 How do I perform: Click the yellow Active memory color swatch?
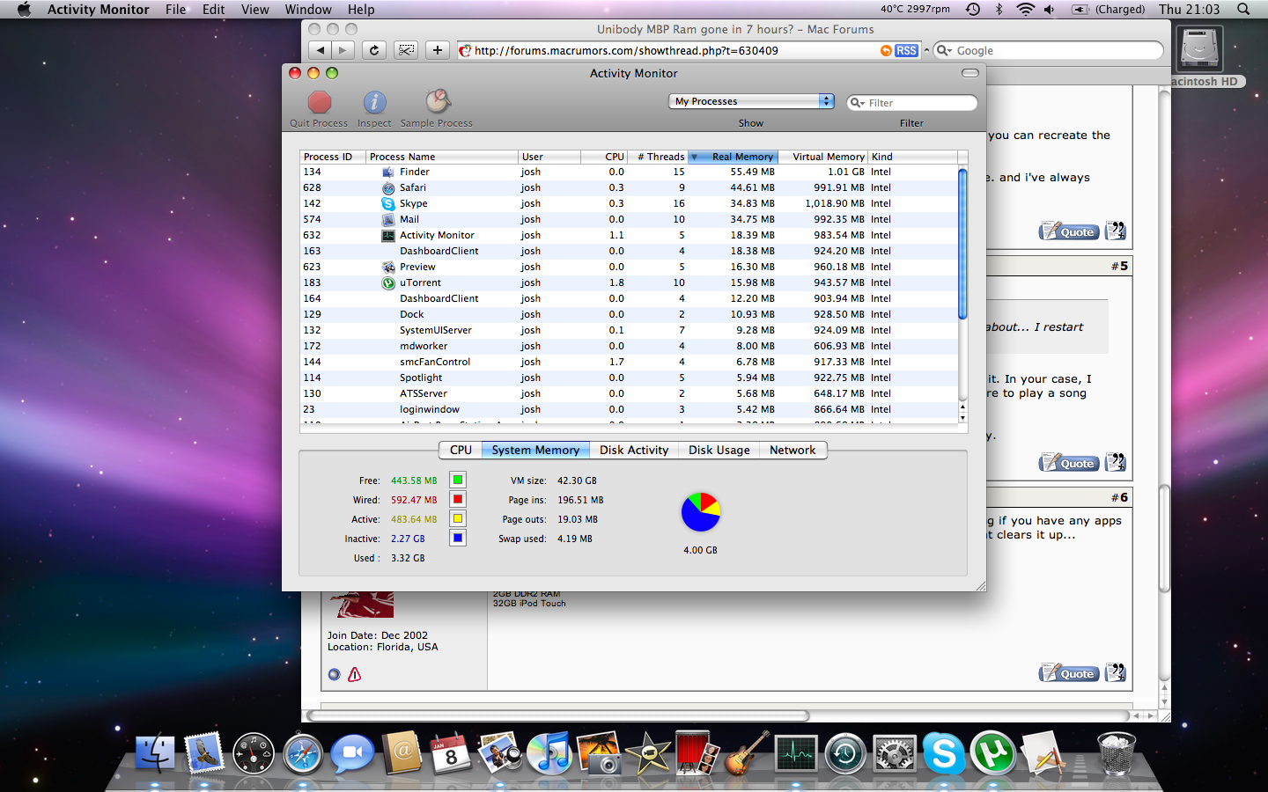[x=458, y=518]
